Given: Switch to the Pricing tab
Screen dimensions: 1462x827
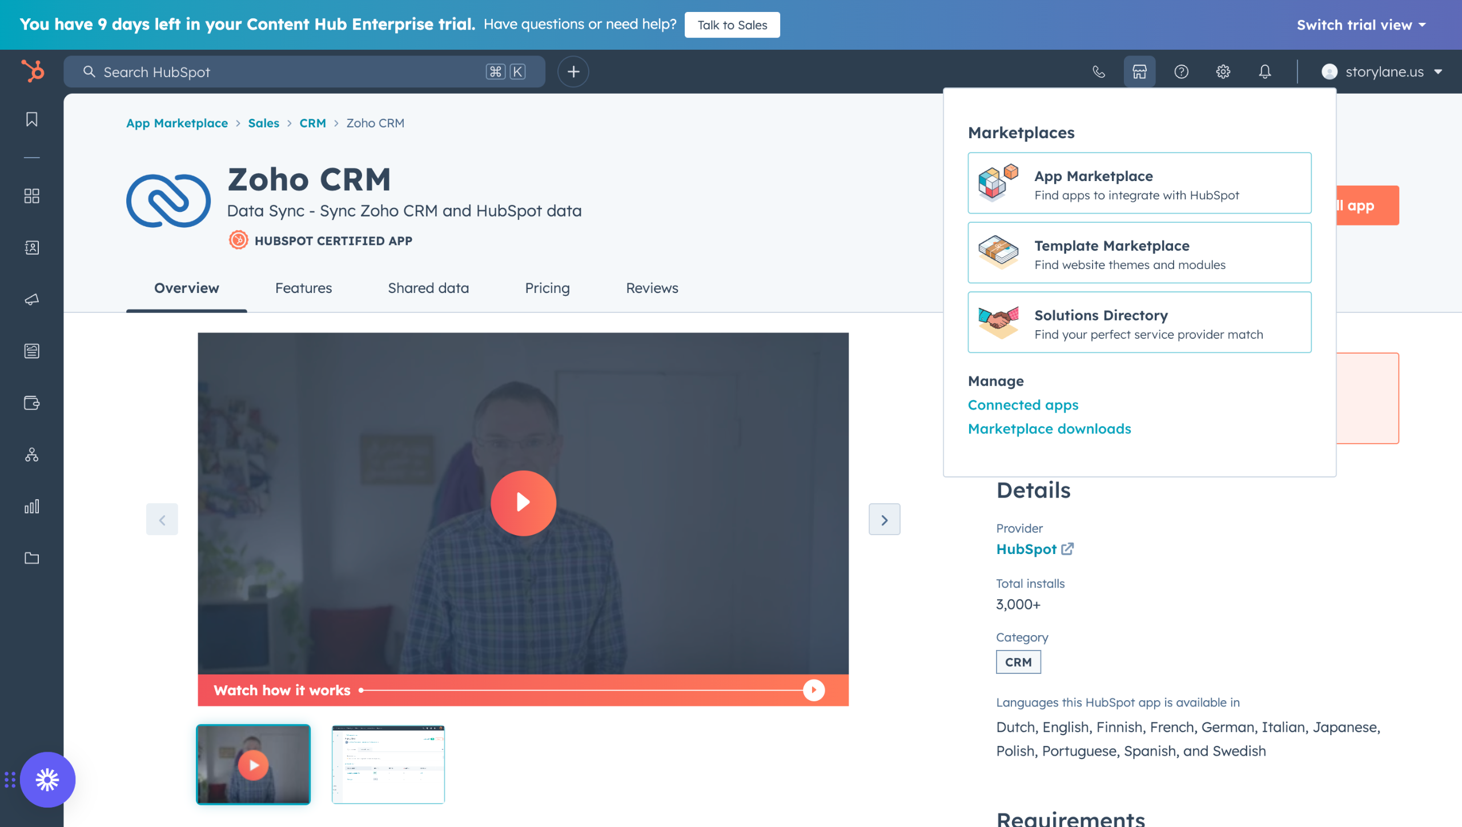Looking at the screenshot, I should (547, 288).
